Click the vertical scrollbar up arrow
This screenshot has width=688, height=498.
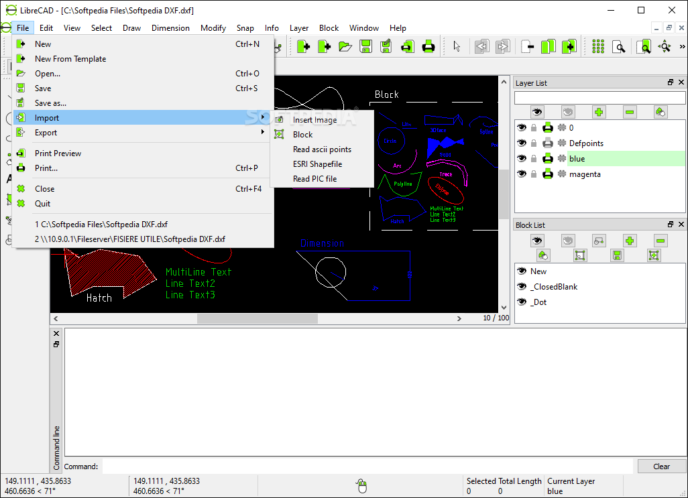coord(504,82)
